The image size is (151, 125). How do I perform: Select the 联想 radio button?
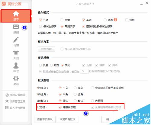pyautogui.click(x=51, y=65)
